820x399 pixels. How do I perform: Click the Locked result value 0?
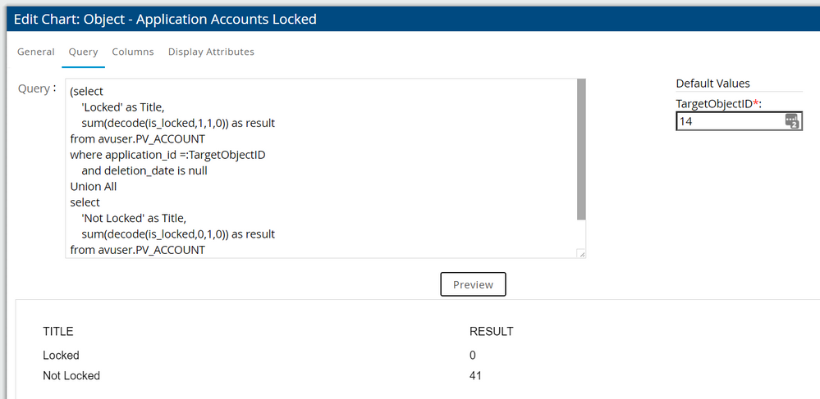[473, 356]
